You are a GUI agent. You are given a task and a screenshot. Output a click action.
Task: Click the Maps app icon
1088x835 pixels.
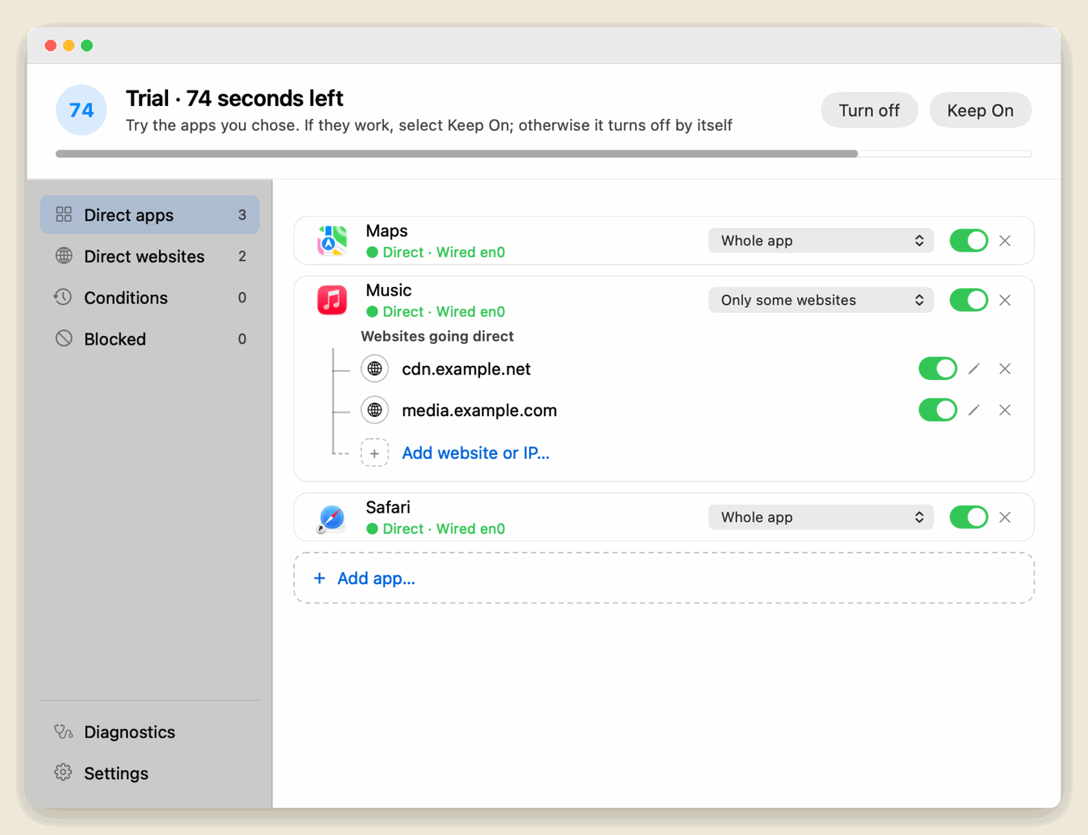pos(332,241)
